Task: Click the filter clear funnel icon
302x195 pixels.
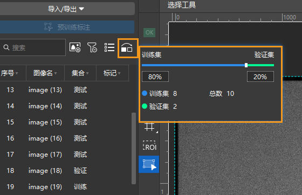Action: (92, 47)
